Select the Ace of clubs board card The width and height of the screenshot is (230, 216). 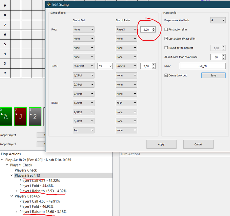pyautogui.click(x=6, y=117)
